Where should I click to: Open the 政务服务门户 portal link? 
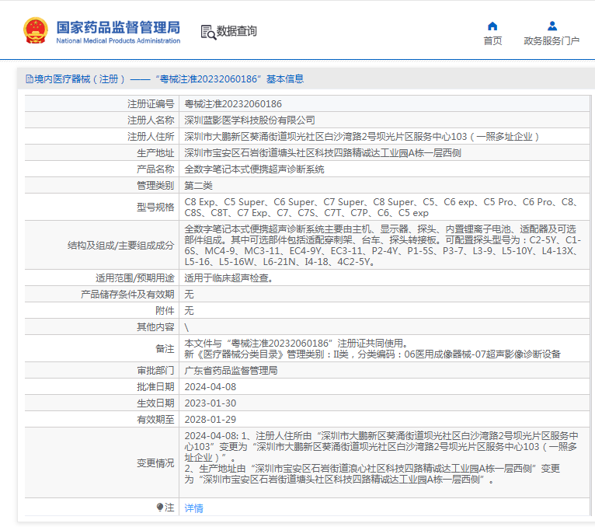click(x=552, y=41)
